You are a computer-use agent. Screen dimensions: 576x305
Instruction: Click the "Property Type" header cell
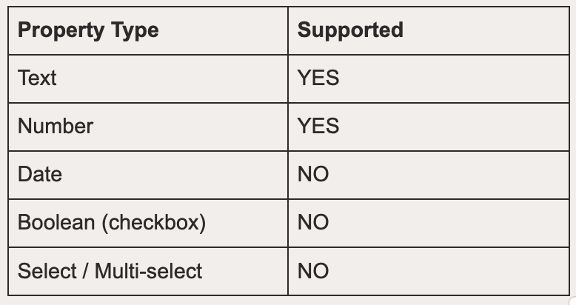click(148, 30)
